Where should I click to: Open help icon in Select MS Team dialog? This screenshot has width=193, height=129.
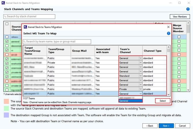point(169,33)
